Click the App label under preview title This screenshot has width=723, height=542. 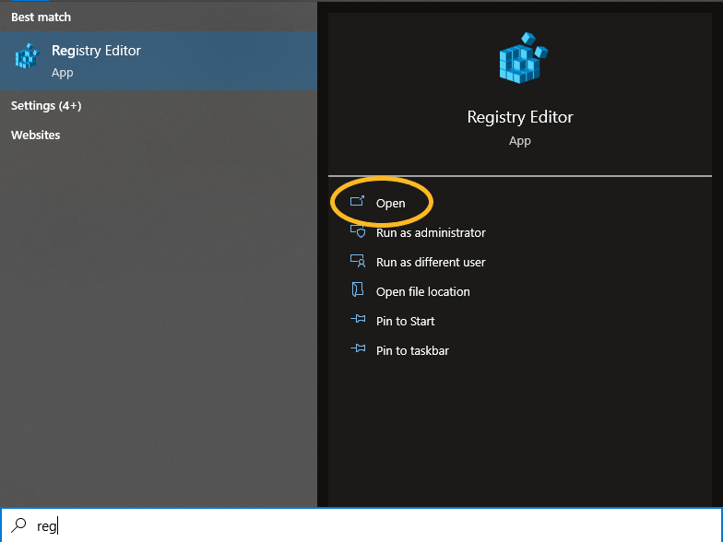pyautogui.click(x=520, y=141)
